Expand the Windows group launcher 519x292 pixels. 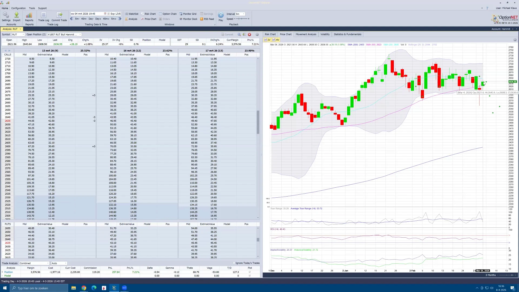click(215, 25)
